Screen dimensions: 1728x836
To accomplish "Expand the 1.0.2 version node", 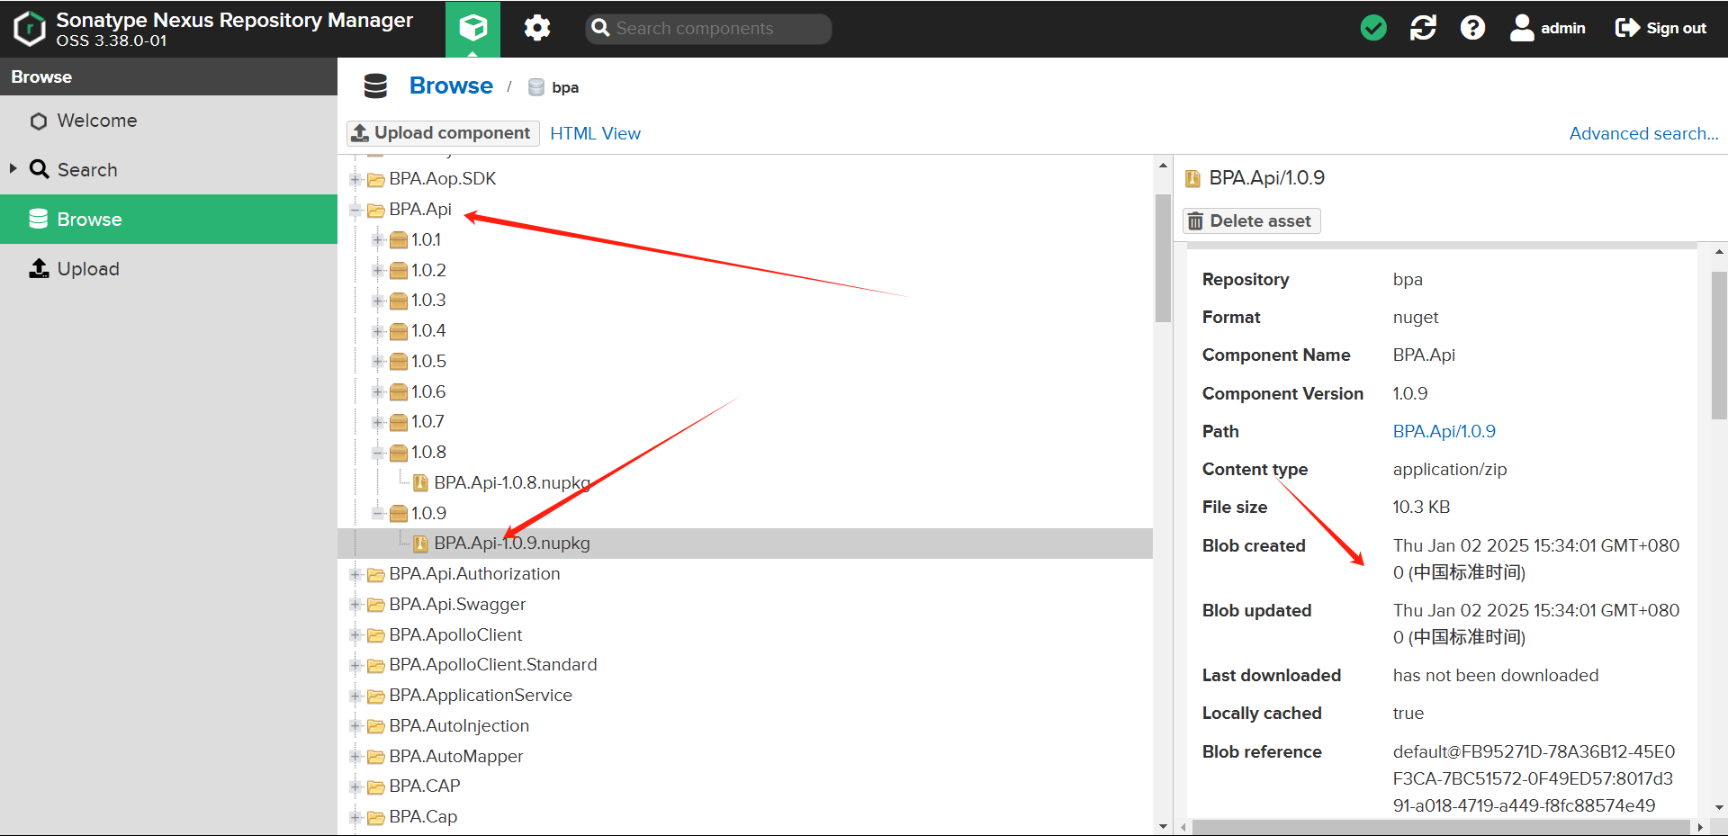I will click(x=378, y=271).
